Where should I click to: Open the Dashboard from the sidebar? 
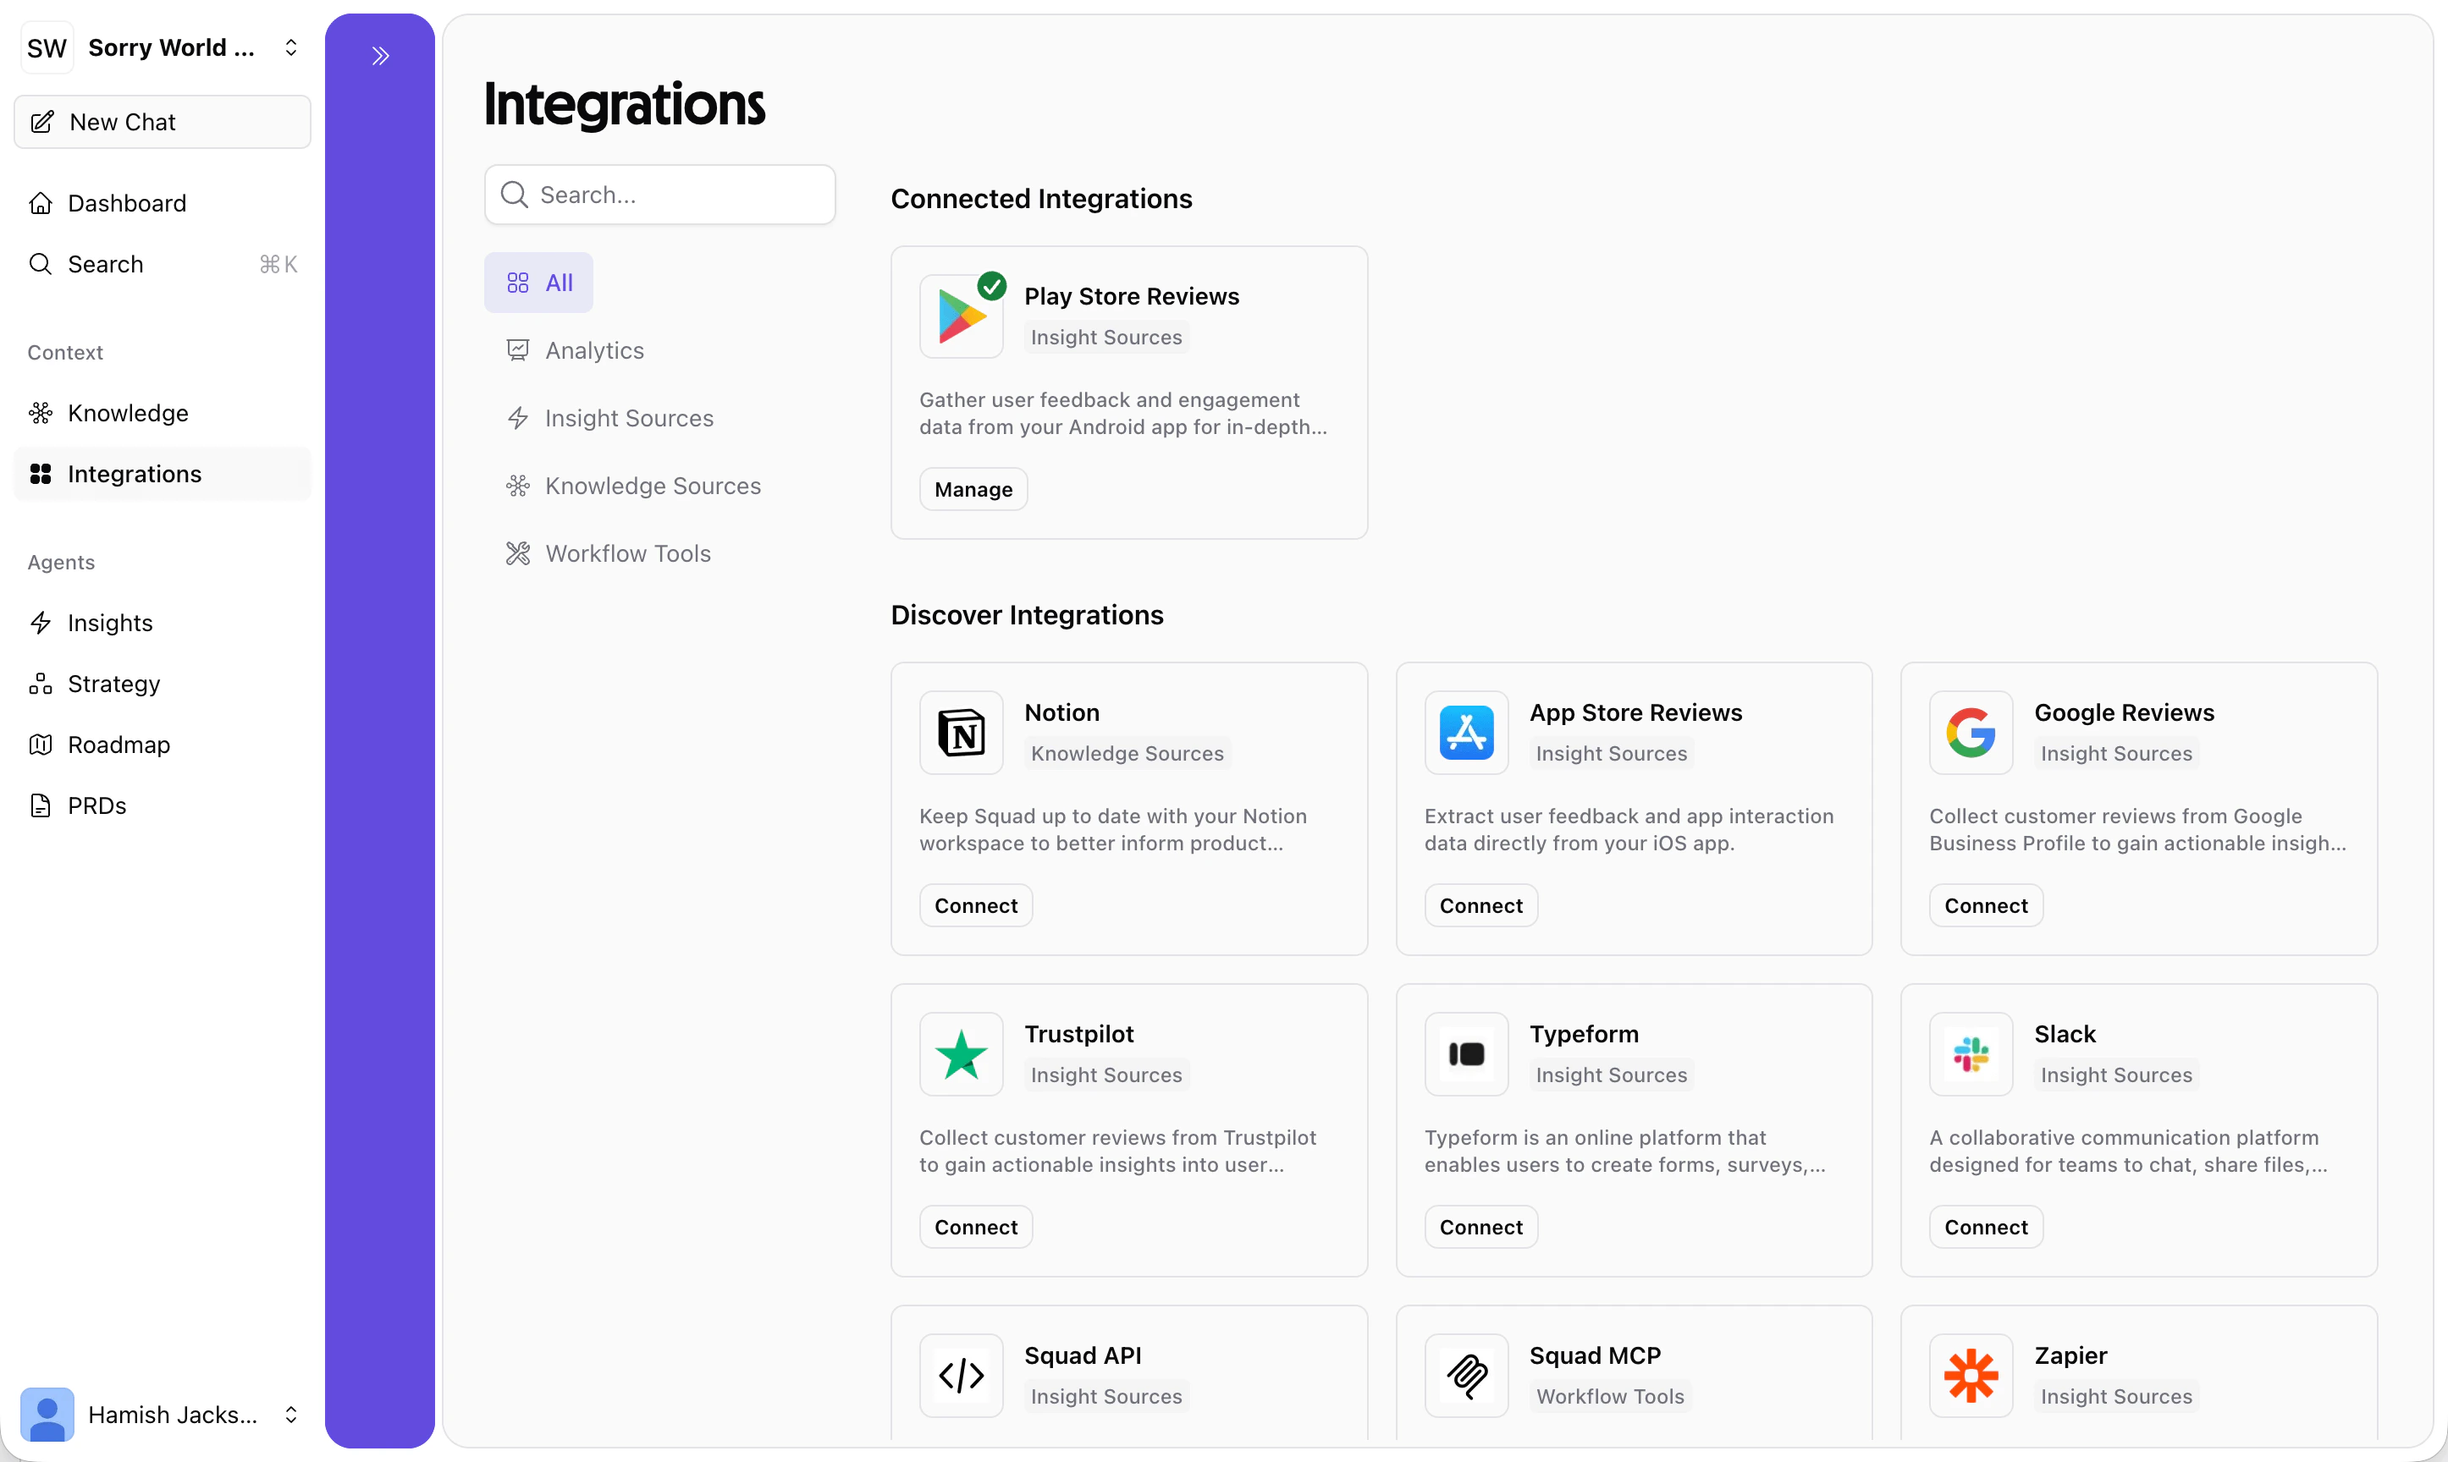(x=127, y=203)
